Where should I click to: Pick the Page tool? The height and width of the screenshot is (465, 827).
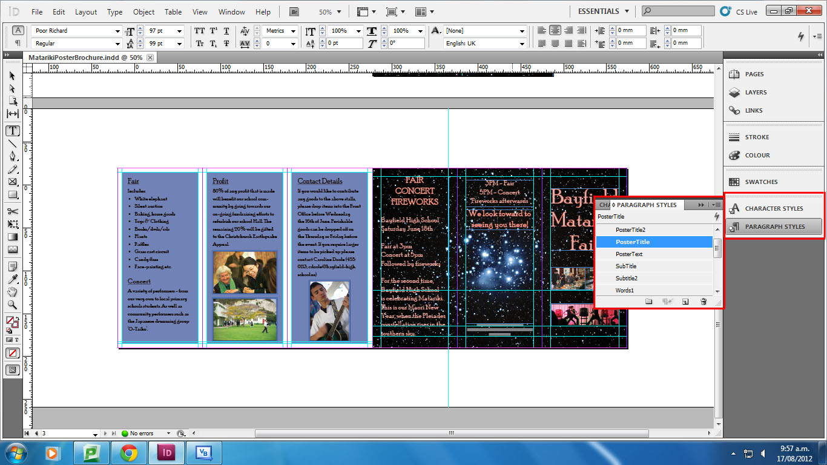[12, 101]
